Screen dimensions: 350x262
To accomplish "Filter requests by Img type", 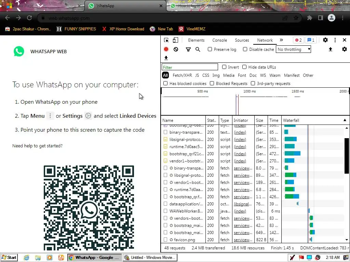I will pyautogui.click(x=216, y=75).
